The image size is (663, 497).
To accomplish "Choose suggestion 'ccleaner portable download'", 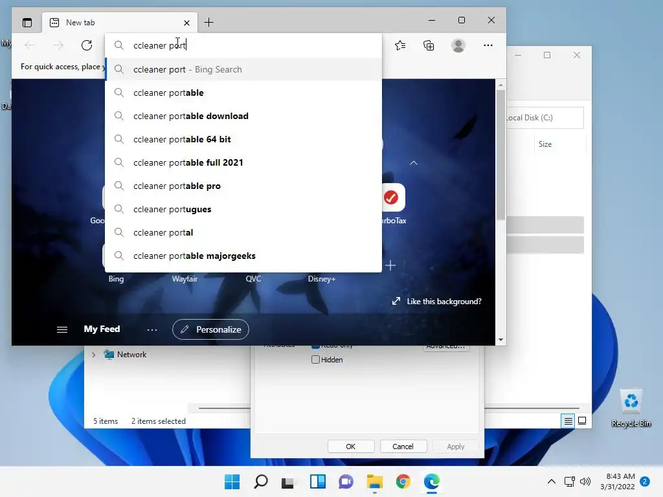I will [243, 116].
